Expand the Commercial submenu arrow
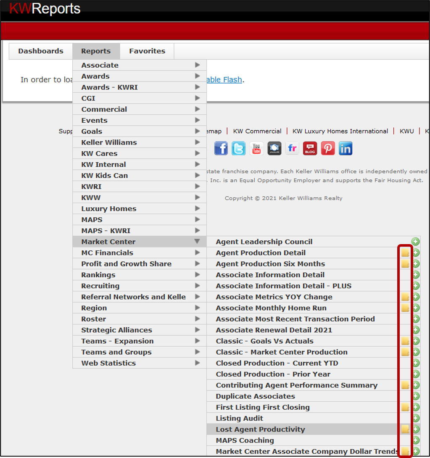Screen dimensions: 430x458 (x=198, y=109)
